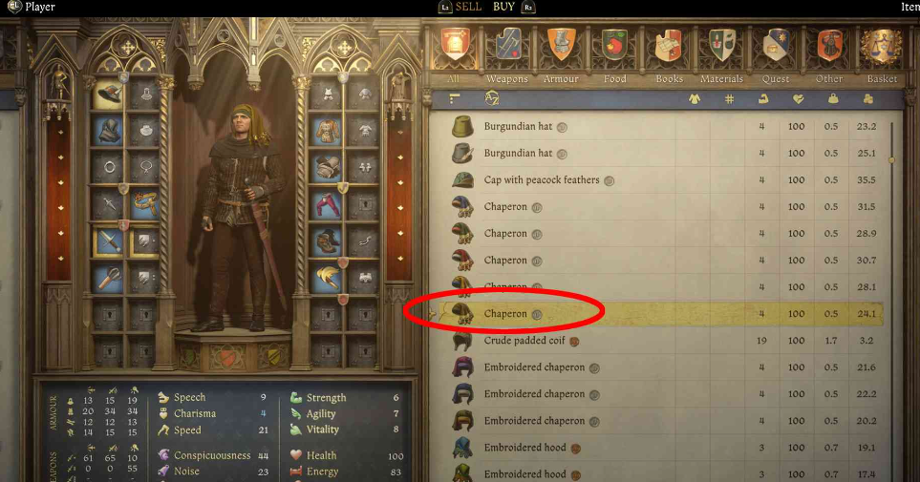Sort items alphabetically with A-Z icon

pos(492,99)
